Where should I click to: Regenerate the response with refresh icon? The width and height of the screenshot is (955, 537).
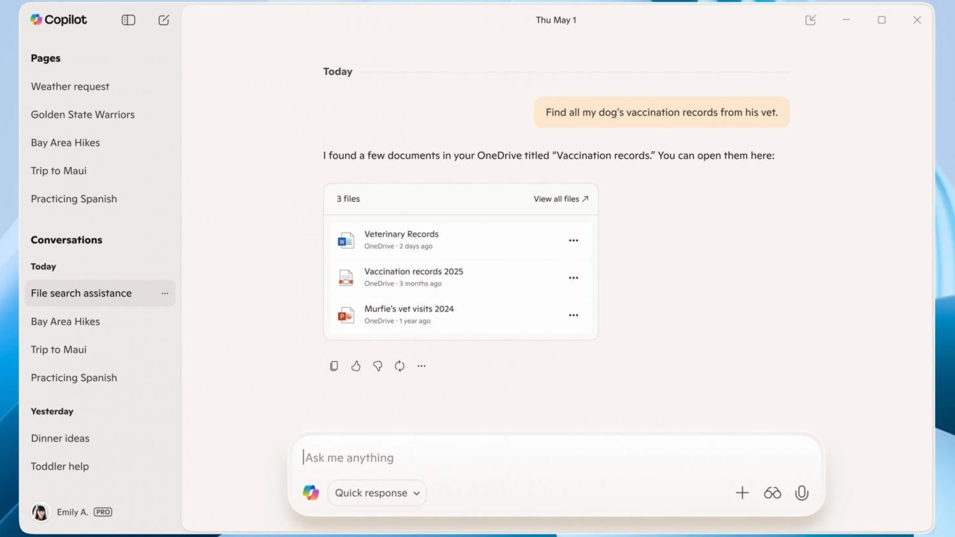pos(399,366)
